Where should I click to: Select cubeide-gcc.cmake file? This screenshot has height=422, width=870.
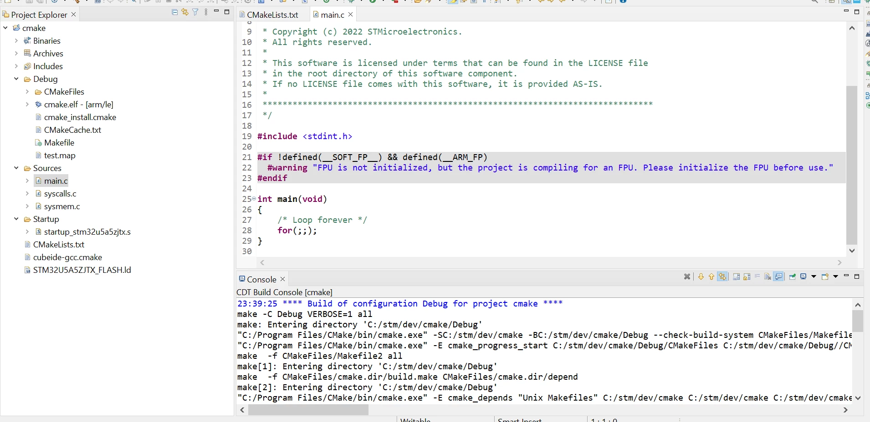pos(67,257)
